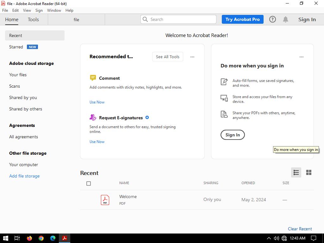The image size is (324, 243).
Task: Toggle the select-all checkbox in Recent
Action: click(89, 184)
